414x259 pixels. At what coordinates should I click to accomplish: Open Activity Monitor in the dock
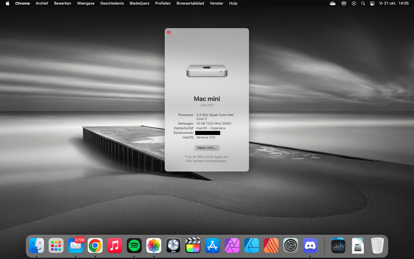tap(338, 245)
